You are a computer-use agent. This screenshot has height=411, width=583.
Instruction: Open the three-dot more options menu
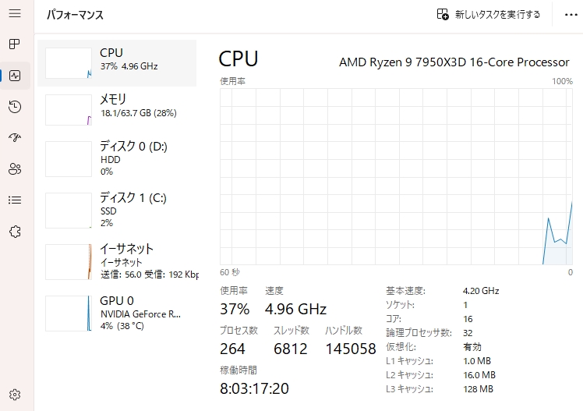tap(568, 14)
